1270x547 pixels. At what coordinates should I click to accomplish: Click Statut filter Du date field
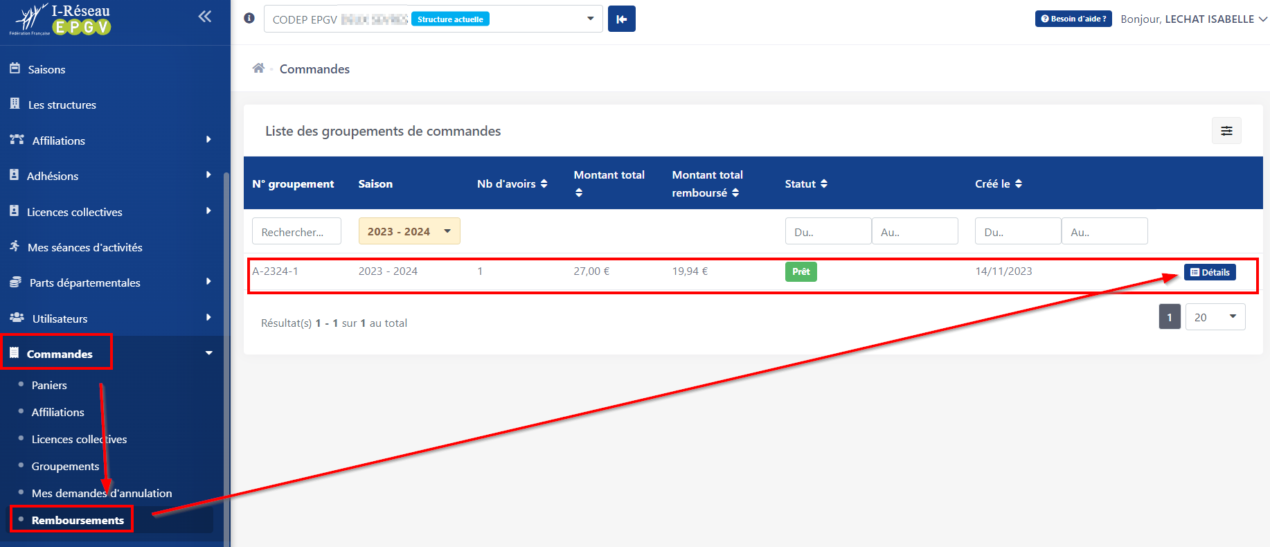828,231
